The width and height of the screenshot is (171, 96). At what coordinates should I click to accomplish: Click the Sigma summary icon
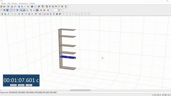66,6
